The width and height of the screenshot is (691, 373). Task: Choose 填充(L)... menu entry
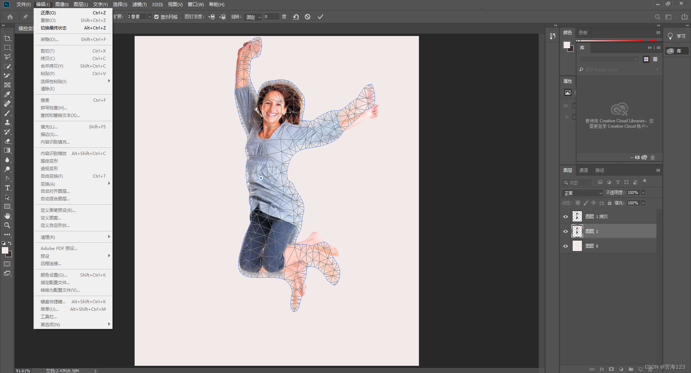[73, 127]
